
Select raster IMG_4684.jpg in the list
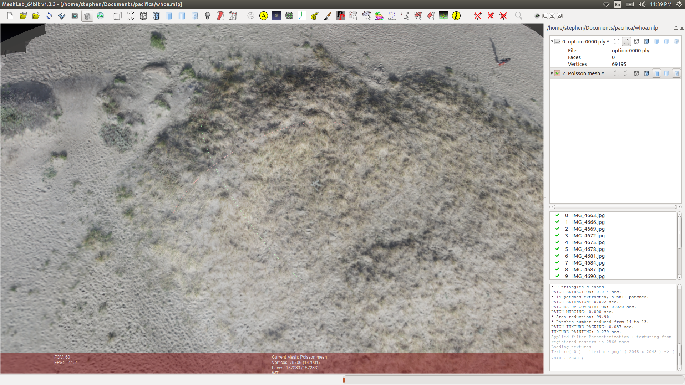pos(588,263)
